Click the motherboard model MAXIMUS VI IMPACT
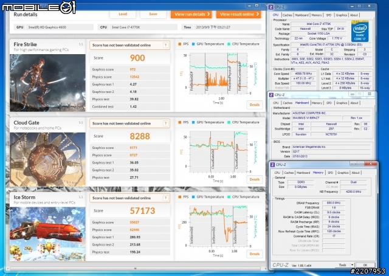389x276 pixels. pos(316,118)
